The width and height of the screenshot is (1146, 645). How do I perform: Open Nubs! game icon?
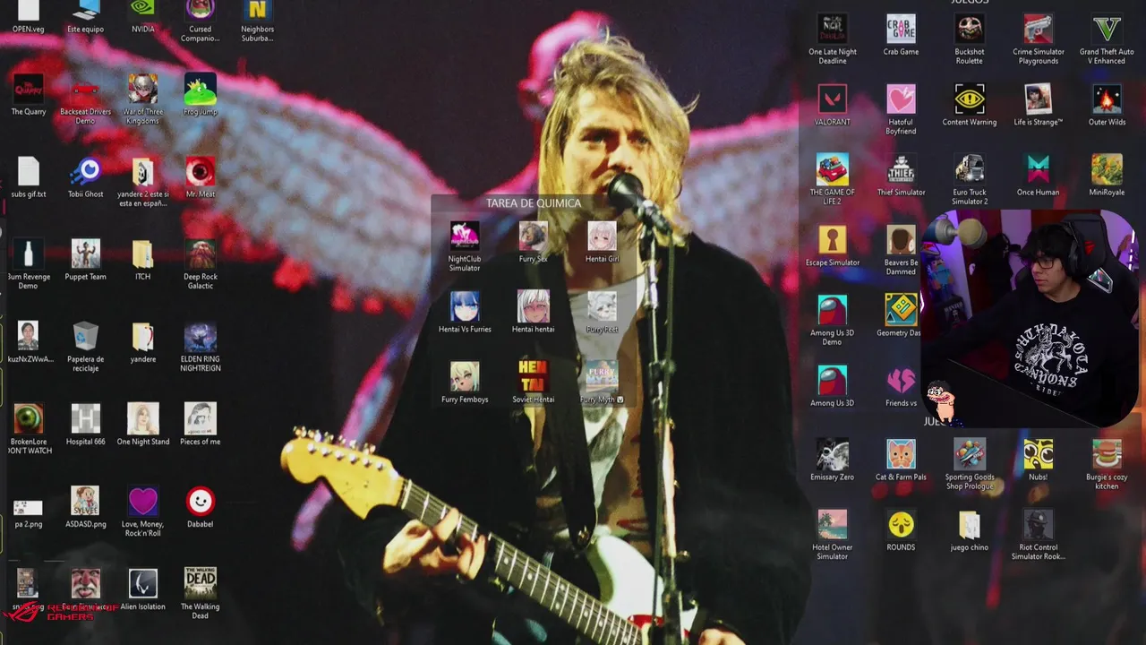click(1038, 454)
